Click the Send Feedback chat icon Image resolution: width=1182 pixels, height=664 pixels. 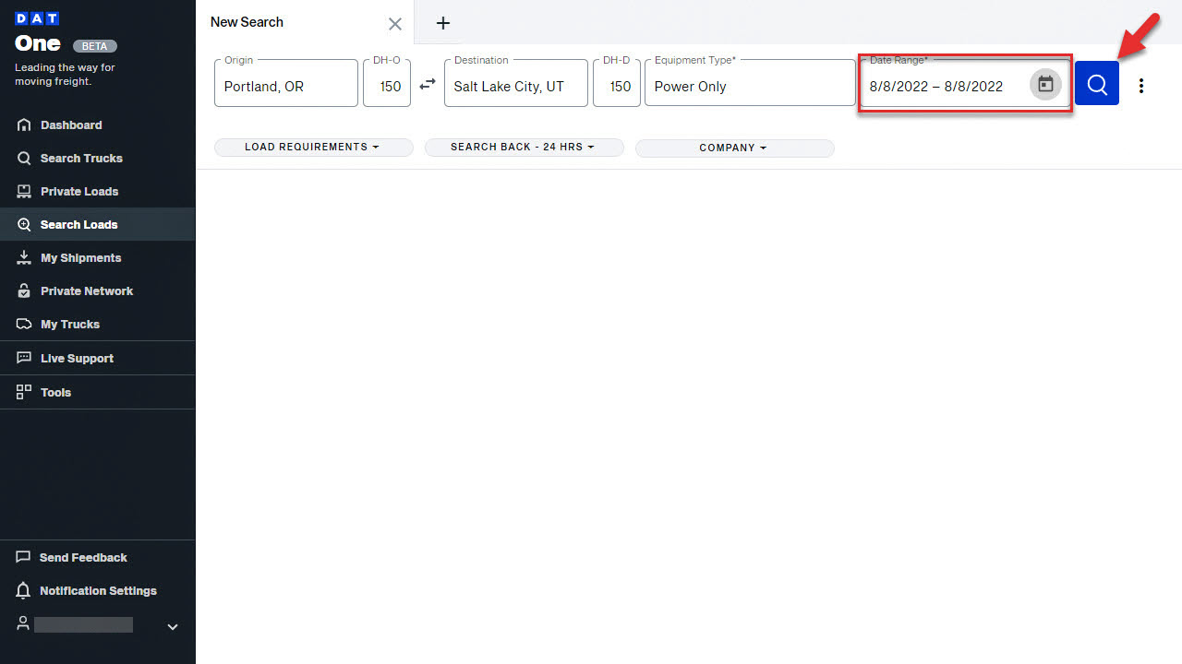(x=24, y=557)
